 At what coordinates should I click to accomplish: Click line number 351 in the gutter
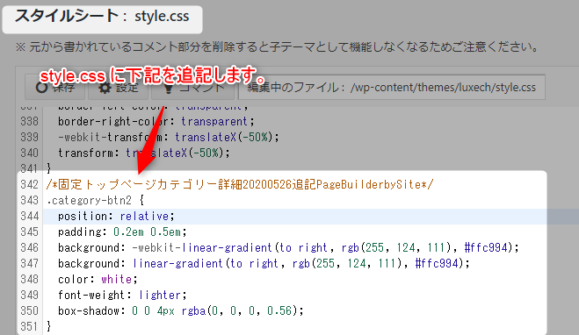click(x=30, y=326)
